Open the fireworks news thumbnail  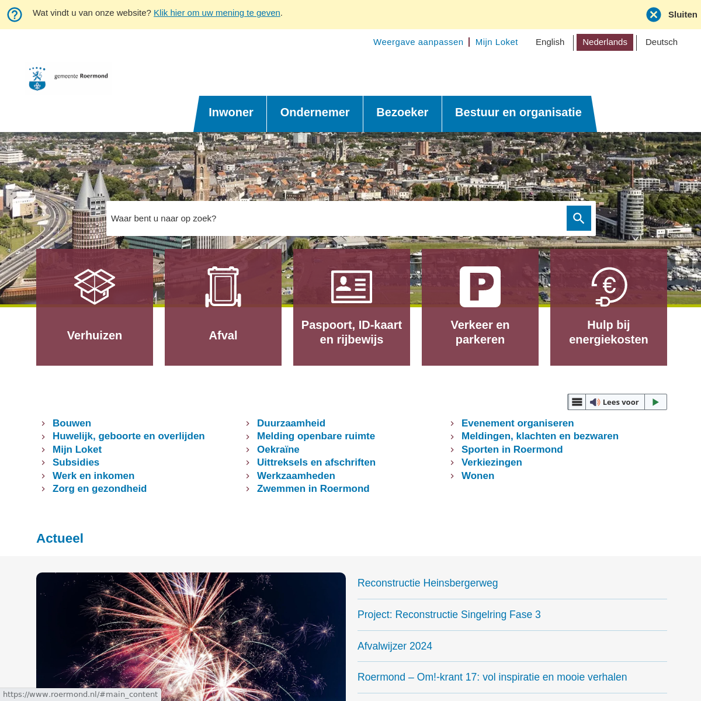click(191, 636)
